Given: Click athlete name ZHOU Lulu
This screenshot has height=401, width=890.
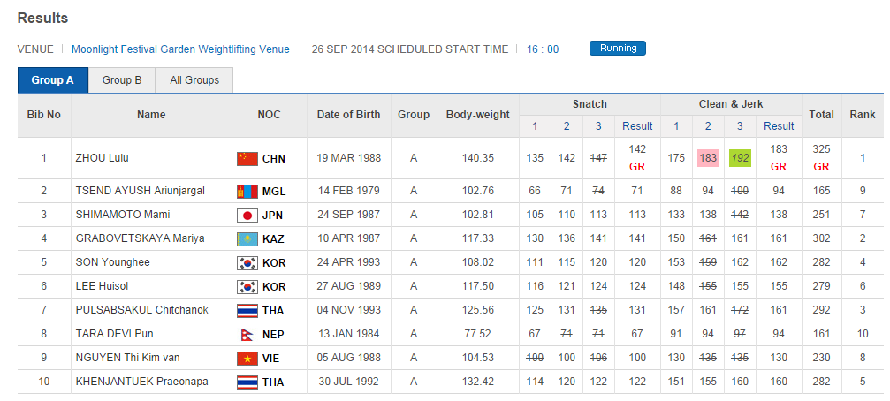Looking at the screenshot, I should click(100, 159).
